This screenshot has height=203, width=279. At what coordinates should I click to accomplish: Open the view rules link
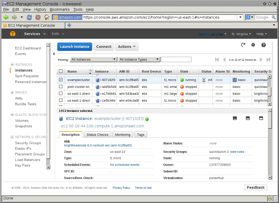(237, 152)
